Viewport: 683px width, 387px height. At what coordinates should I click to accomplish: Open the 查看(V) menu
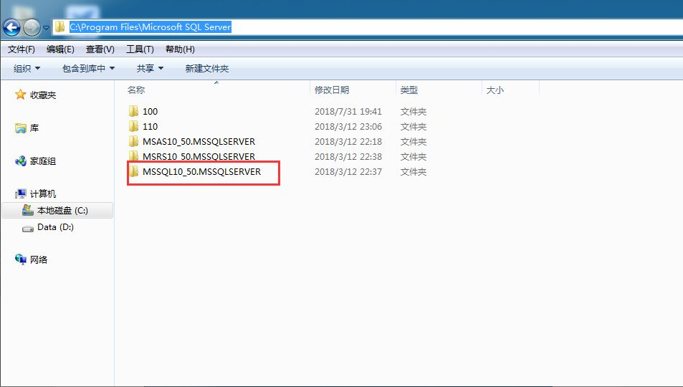coord(100,49)
